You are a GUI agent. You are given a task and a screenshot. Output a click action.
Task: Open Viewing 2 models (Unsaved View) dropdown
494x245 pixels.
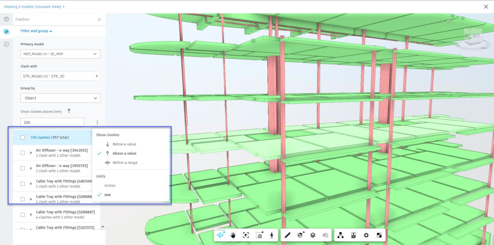tap(34, 6)
